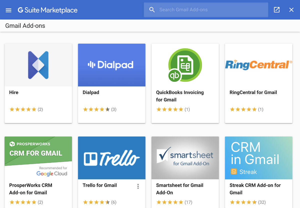Click the Hire app title
The width and height of the screenshot is (300, 208).
(x=13, y=92)
